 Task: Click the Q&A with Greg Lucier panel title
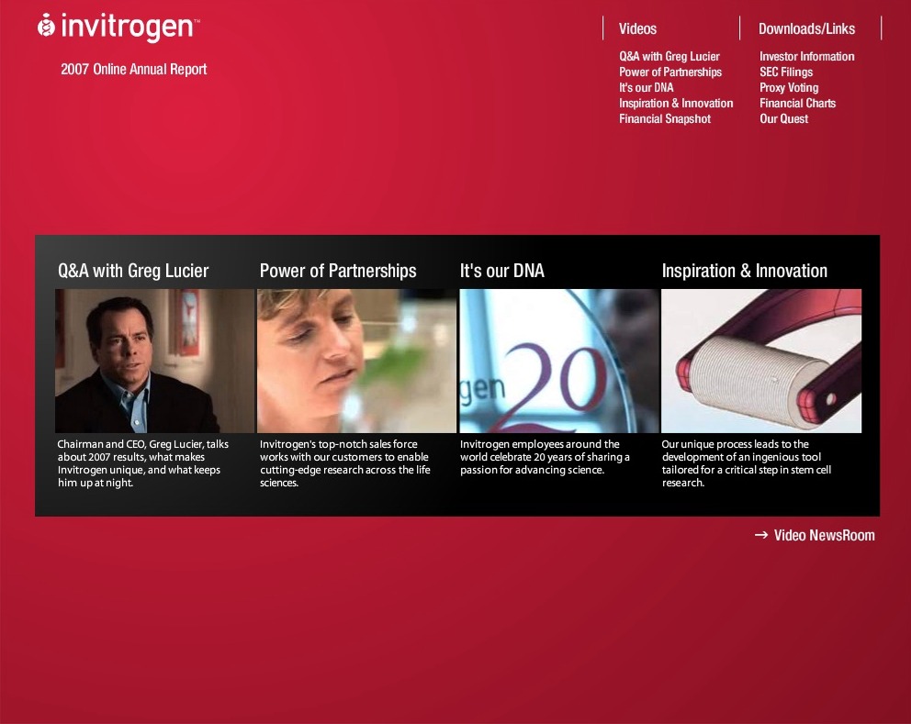[x=133, y=271]
